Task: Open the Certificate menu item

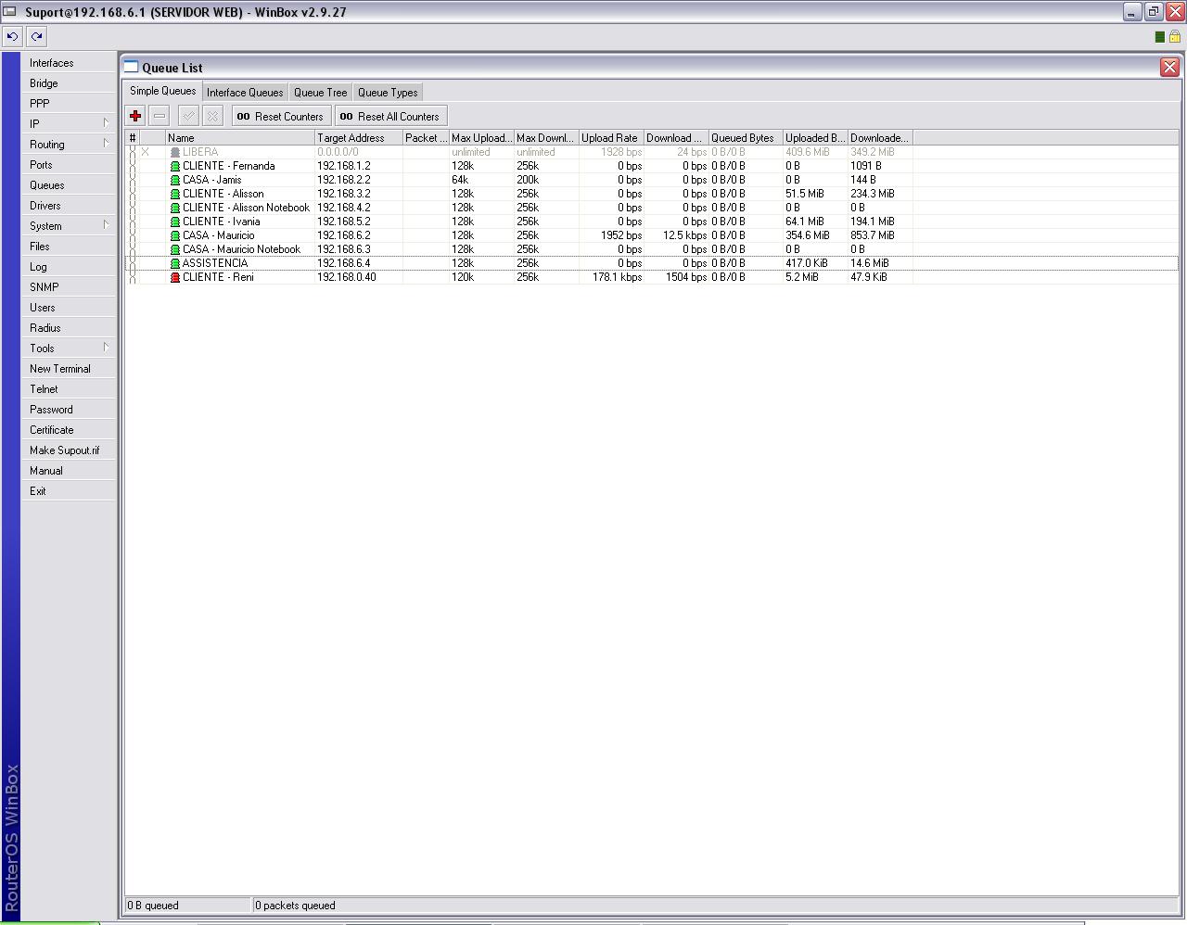Action: [x=70, y=430]
